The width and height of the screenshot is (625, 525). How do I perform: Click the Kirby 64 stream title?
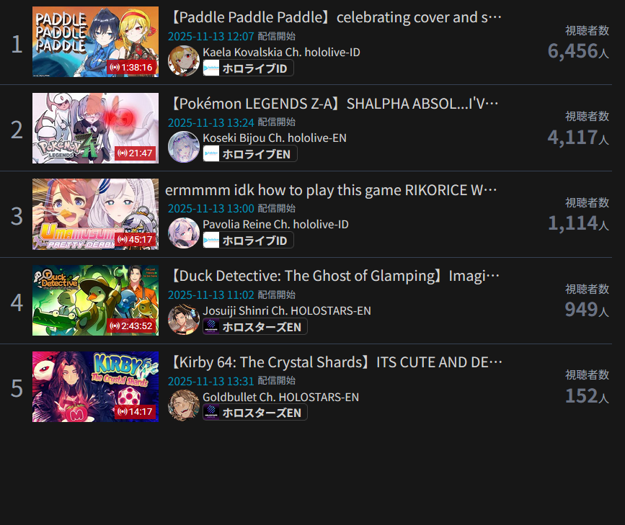334,362
